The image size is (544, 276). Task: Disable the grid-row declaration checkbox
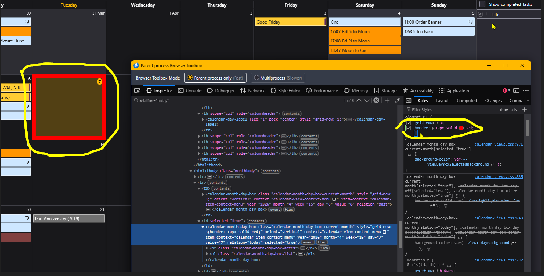409,123
